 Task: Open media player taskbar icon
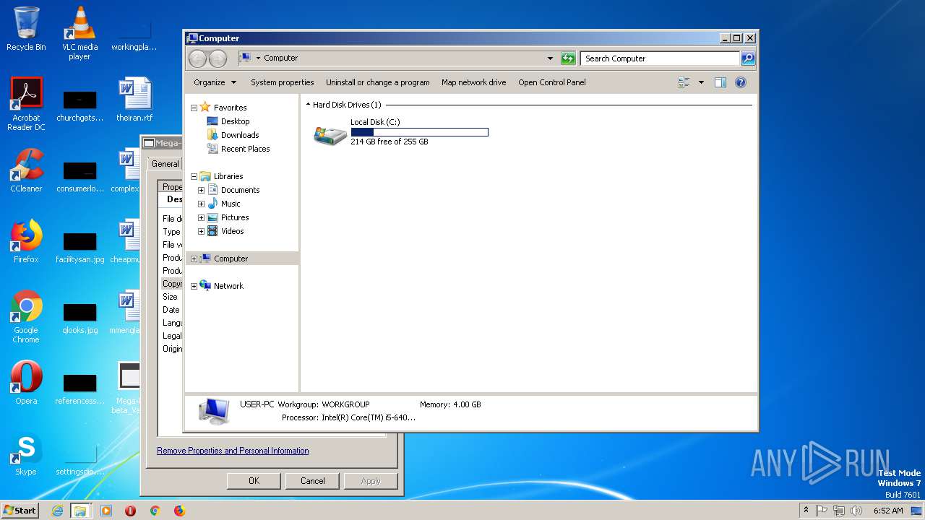(106, 511)
